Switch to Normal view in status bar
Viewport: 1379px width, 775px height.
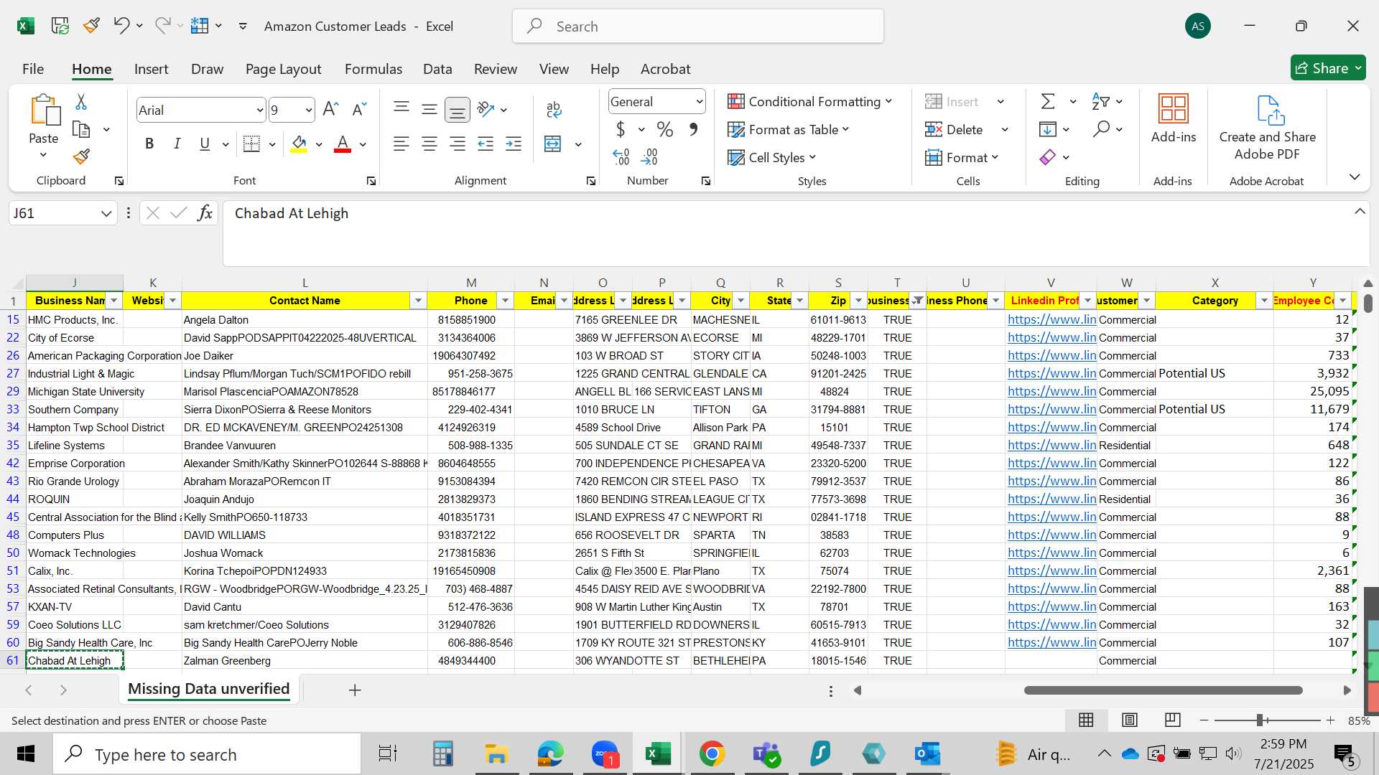pos(1087,720)
